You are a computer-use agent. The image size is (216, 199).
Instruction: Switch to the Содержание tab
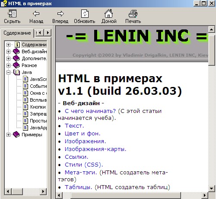tap(17, 33)
